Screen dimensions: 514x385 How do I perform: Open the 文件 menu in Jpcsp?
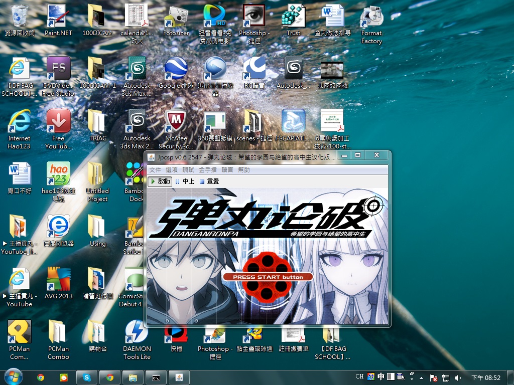155,169
